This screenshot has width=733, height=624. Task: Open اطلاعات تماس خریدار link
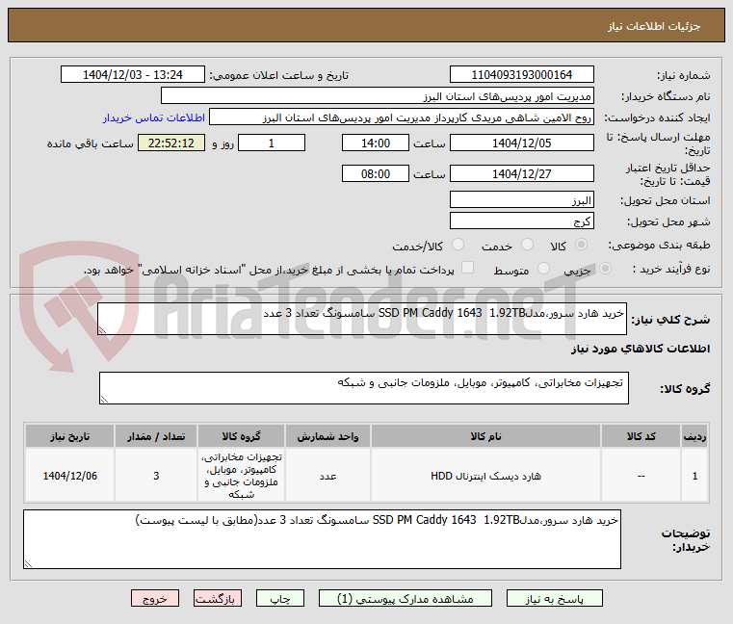pos(154,117)
